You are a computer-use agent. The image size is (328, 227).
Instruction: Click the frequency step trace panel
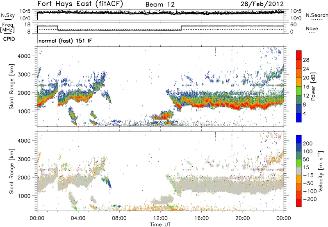[160, 28]
